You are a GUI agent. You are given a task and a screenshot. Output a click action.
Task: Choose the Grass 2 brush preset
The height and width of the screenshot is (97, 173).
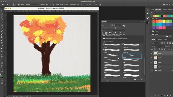point(112,61)
